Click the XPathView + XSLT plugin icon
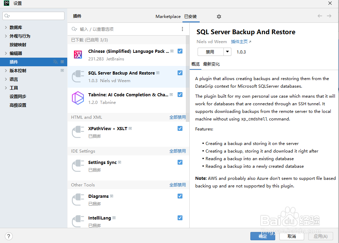The image size is (339, 243). point(78,132)
